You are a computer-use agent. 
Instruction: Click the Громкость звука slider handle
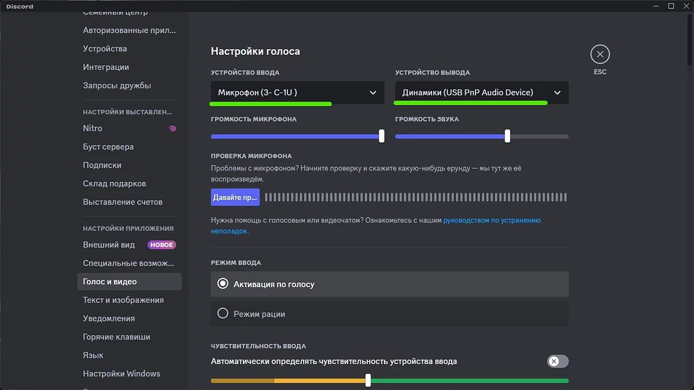coord(507,136)
